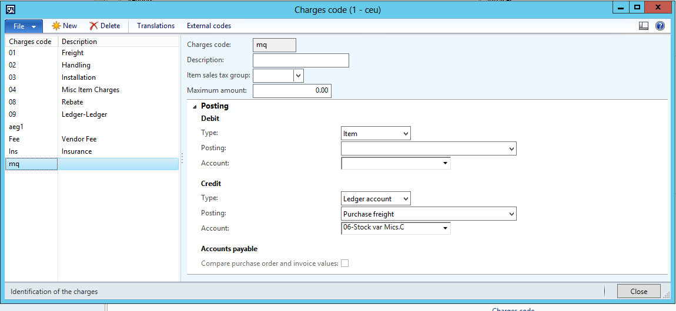Viewport: 676px width, 311px height.
Task: Click the New record star icon
Action: 56,26
